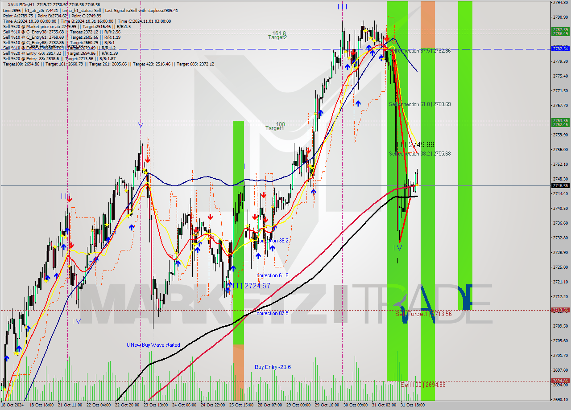Click the '30 Oct 09:00' time axis label
The height and width of the screenshot is (410, 571).
pyautogui.click(x=355, y=406)
